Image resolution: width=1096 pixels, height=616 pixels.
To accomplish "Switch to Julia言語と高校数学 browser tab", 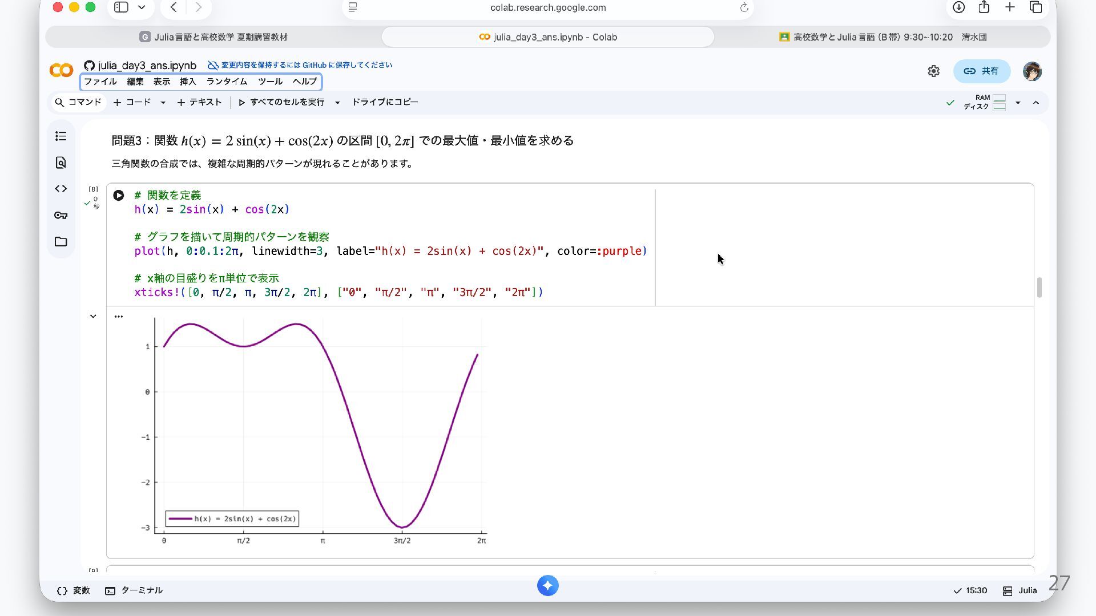I will 213,37.
